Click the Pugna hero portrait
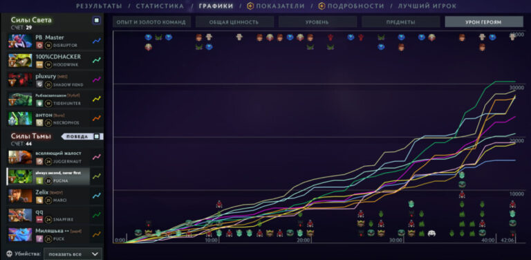 tap(20, 177)
